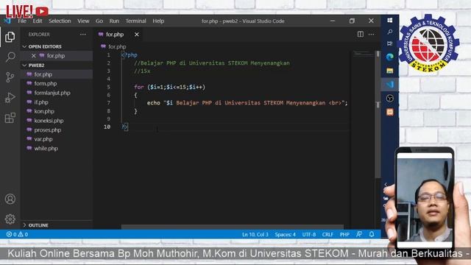Open Microsoft Edge from taskbar

[390, 57]
